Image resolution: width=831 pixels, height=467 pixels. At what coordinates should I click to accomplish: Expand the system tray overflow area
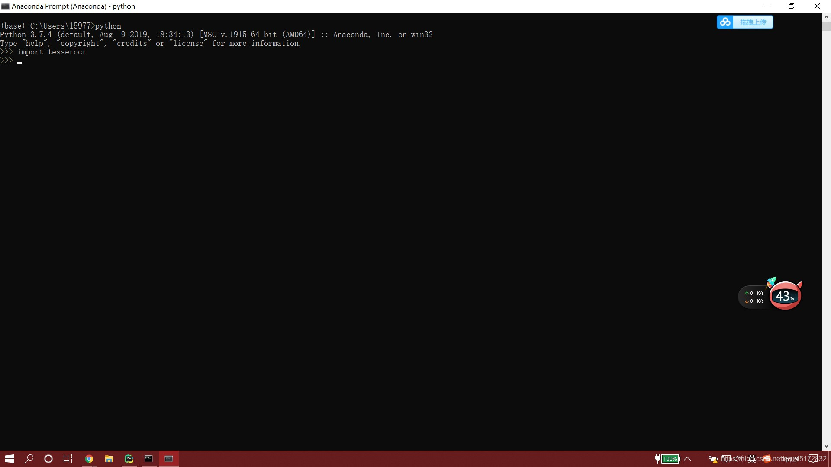click(x=688, y=458)
